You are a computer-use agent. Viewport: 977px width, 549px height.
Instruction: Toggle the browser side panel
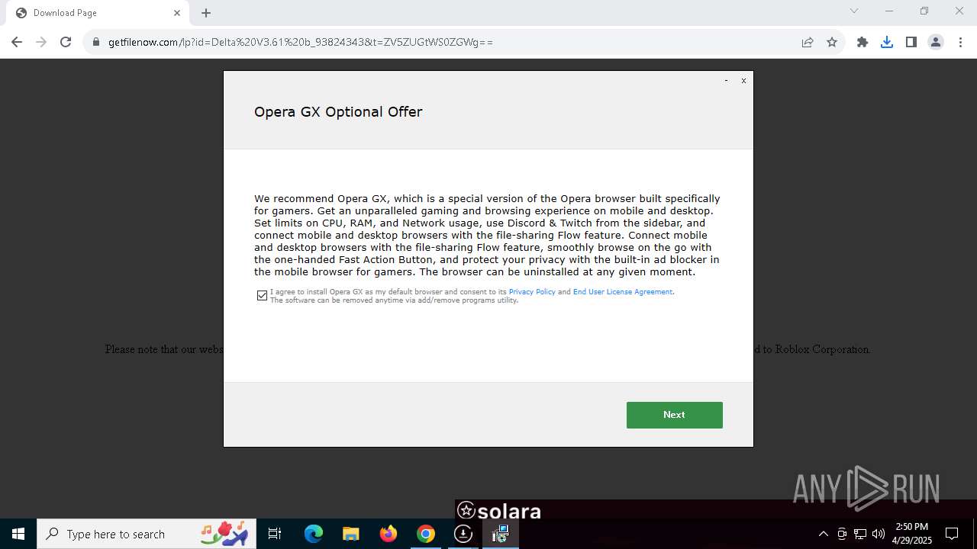click(911, 42)
